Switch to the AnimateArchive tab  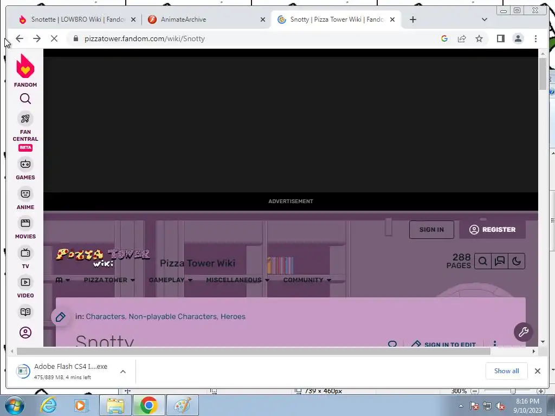click(x=206, y=19)
